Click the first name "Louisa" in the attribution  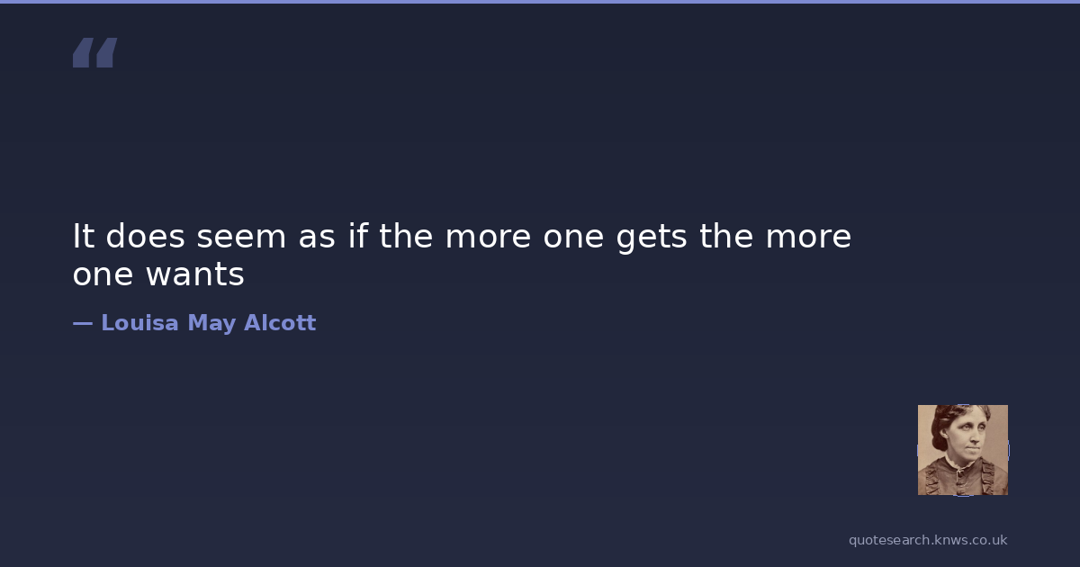point(139,323)
